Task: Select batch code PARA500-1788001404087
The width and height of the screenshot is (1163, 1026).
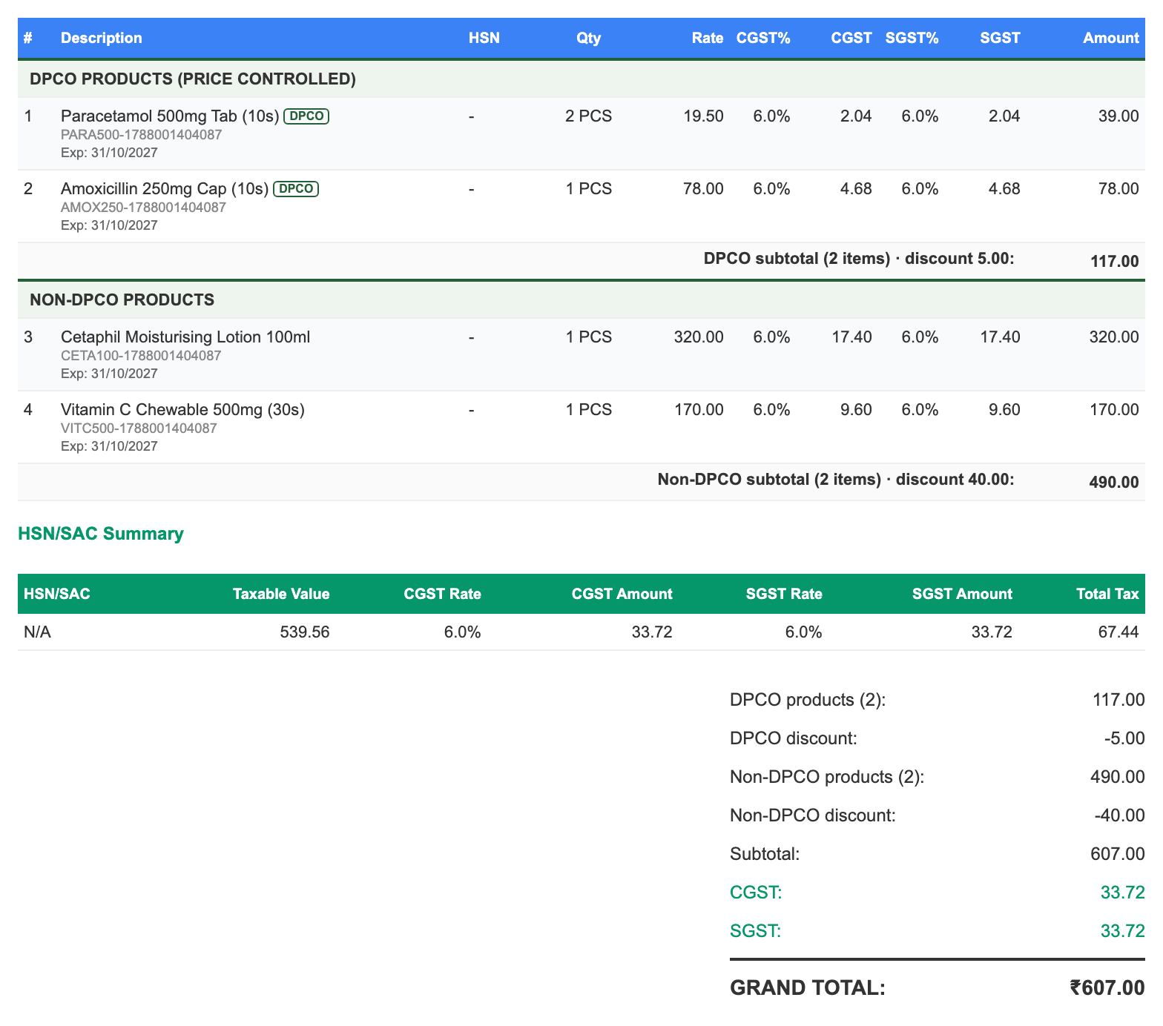Action: pyautogui.click(x=141, y=135)
